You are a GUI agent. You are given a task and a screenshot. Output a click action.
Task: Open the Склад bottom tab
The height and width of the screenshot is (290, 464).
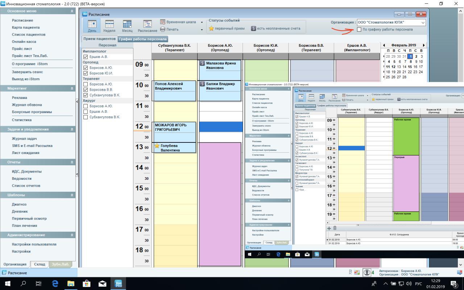coord(40,264)
